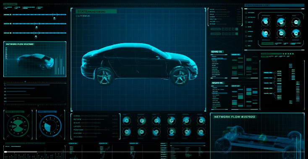Click the lower LIGHTS button
Screen dimensions: 308x159
pos(216,34)
